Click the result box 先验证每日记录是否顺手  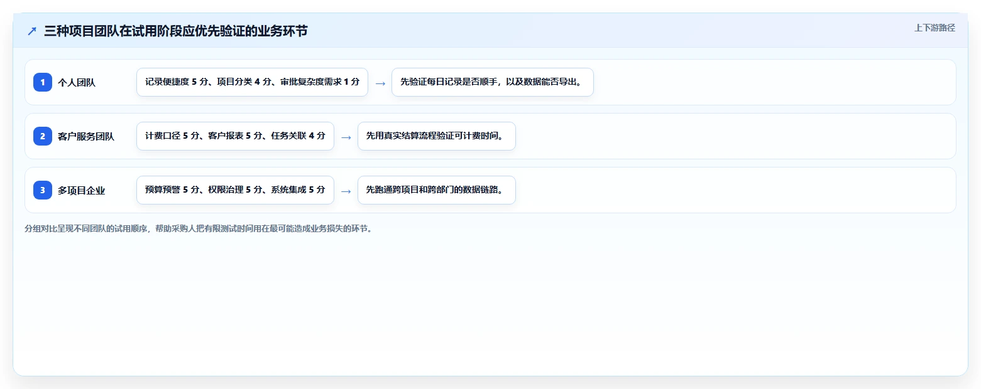click(493, 82)
